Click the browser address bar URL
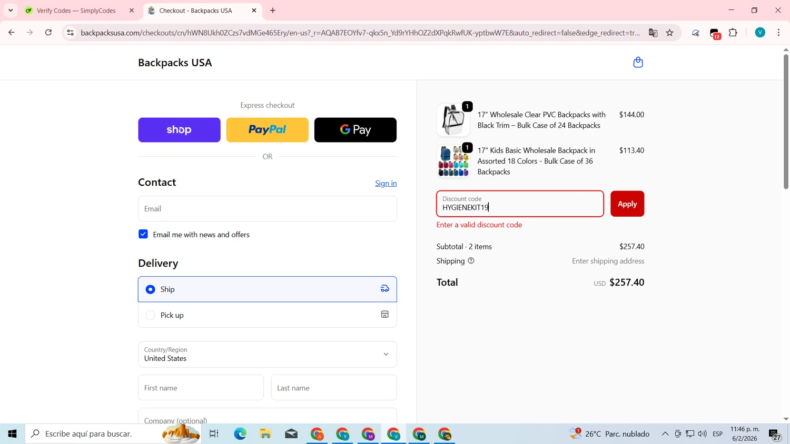Viewport: 790px width, 444px height. point(360,33)
